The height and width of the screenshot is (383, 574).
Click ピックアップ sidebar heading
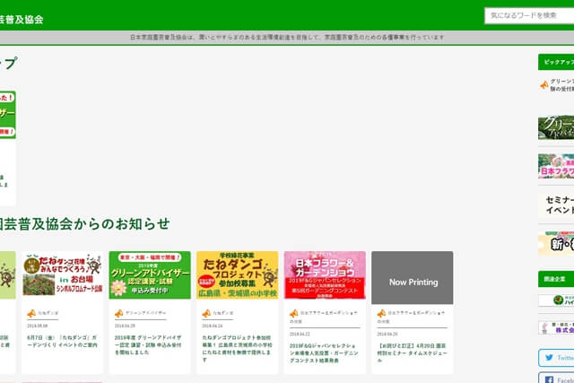click(x=556, y=62)
